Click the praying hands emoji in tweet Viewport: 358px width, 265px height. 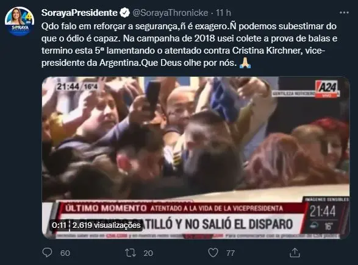click(245, 63)
